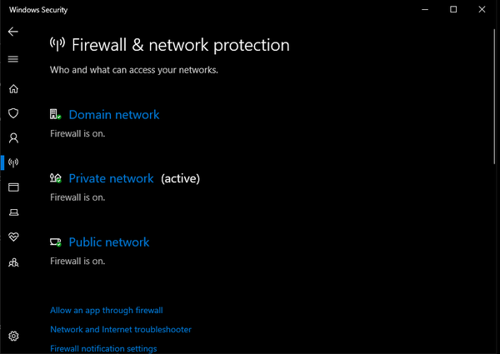Open Virus & threat protection shield icon
Image resolution: width=500 pixels, height=354 pixels.
[13, 113]
